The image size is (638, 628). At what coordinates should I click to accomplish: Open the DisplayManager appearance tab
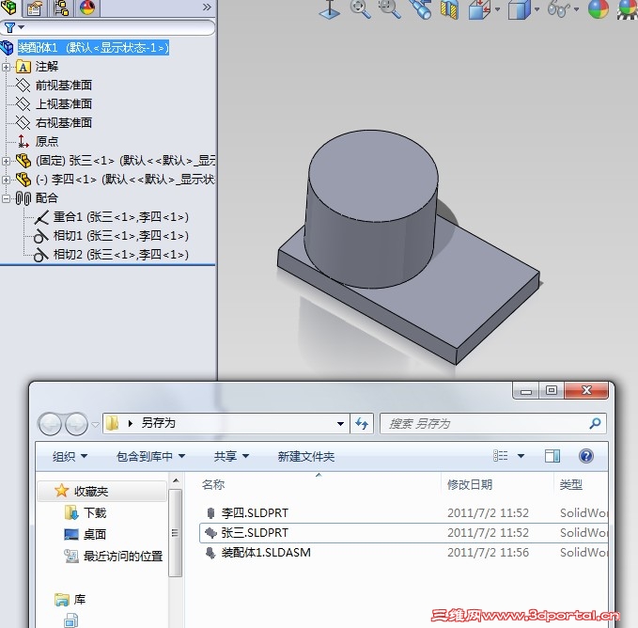(x=87, y=8)
